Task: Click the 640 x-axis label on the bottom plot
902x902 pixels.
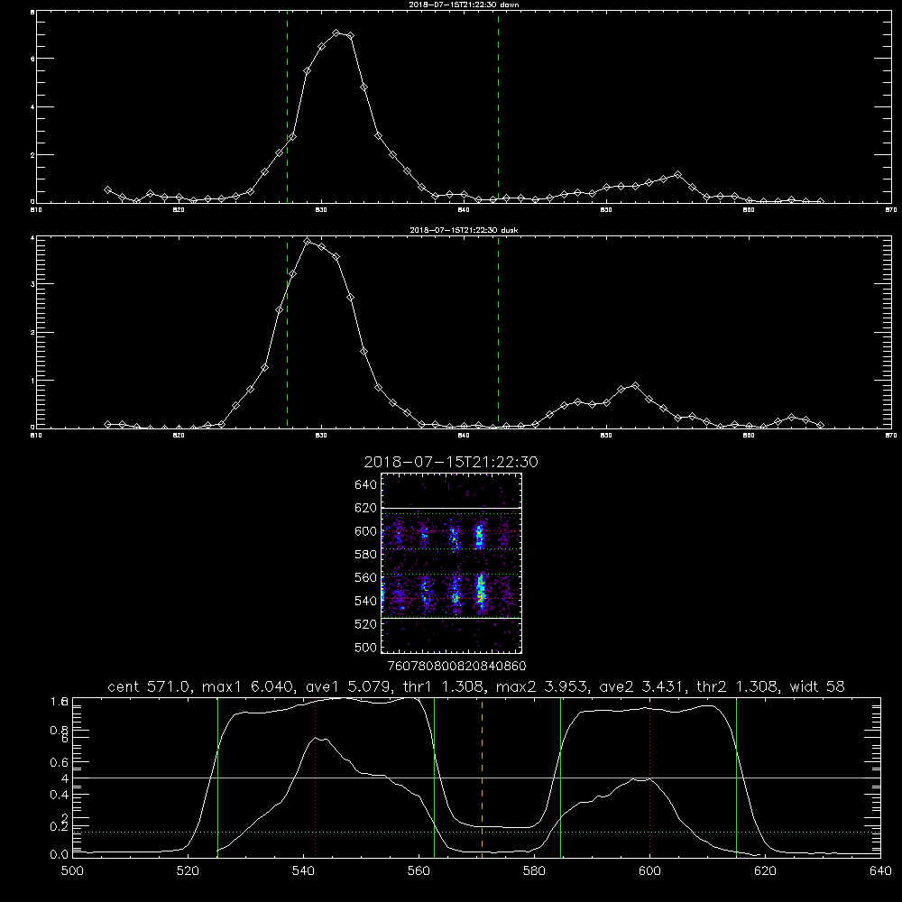Action: click(880, 871)
